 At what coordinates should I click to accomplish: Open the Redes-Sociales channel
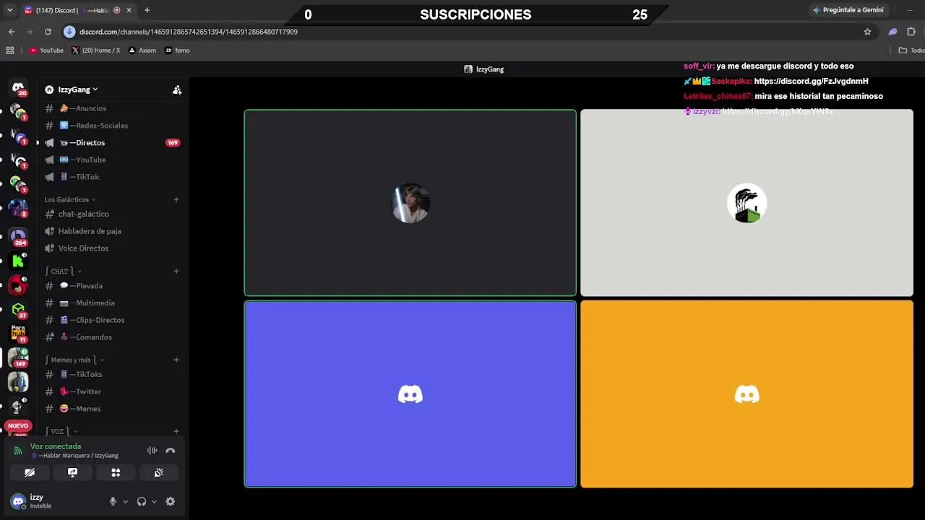(x=113, y=125)
